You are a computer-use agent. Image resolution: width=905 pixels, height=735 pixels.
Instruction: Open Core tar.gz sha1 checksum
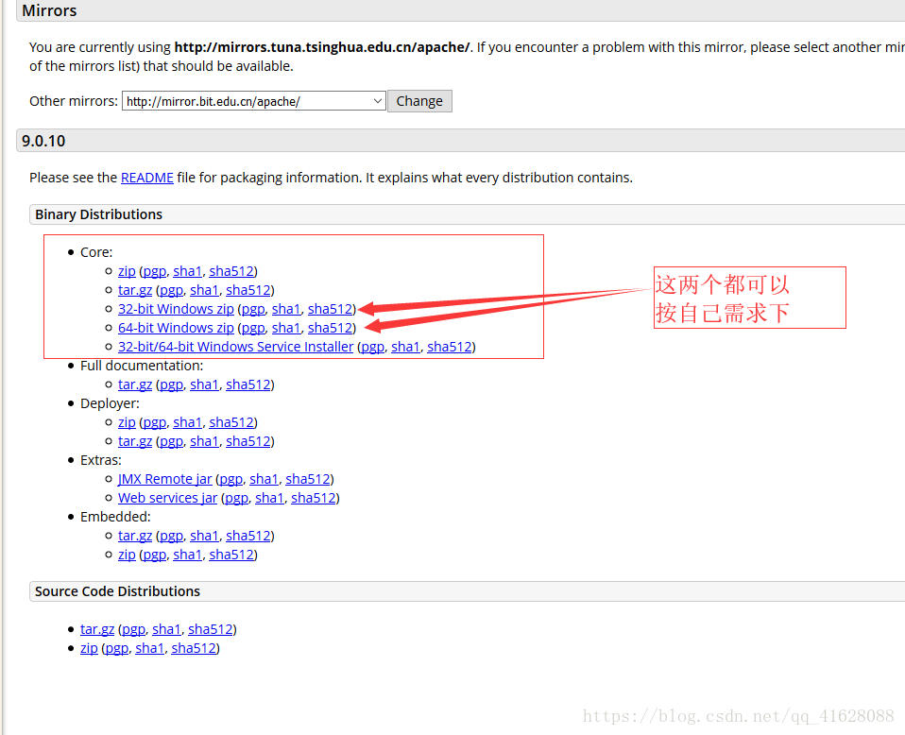coord(204,290)
